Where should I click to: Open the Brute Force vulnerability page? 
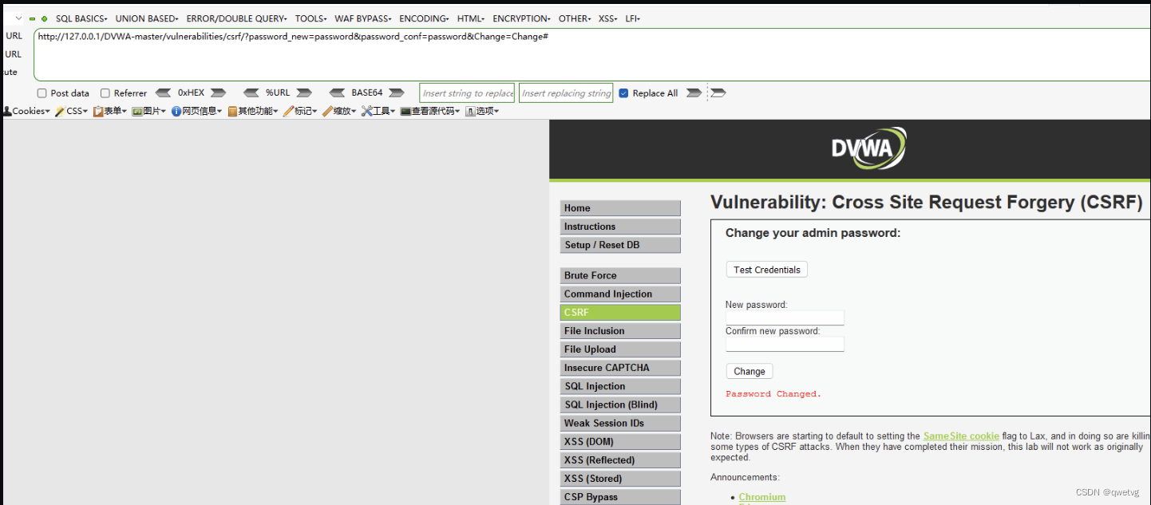click(620, 275)
